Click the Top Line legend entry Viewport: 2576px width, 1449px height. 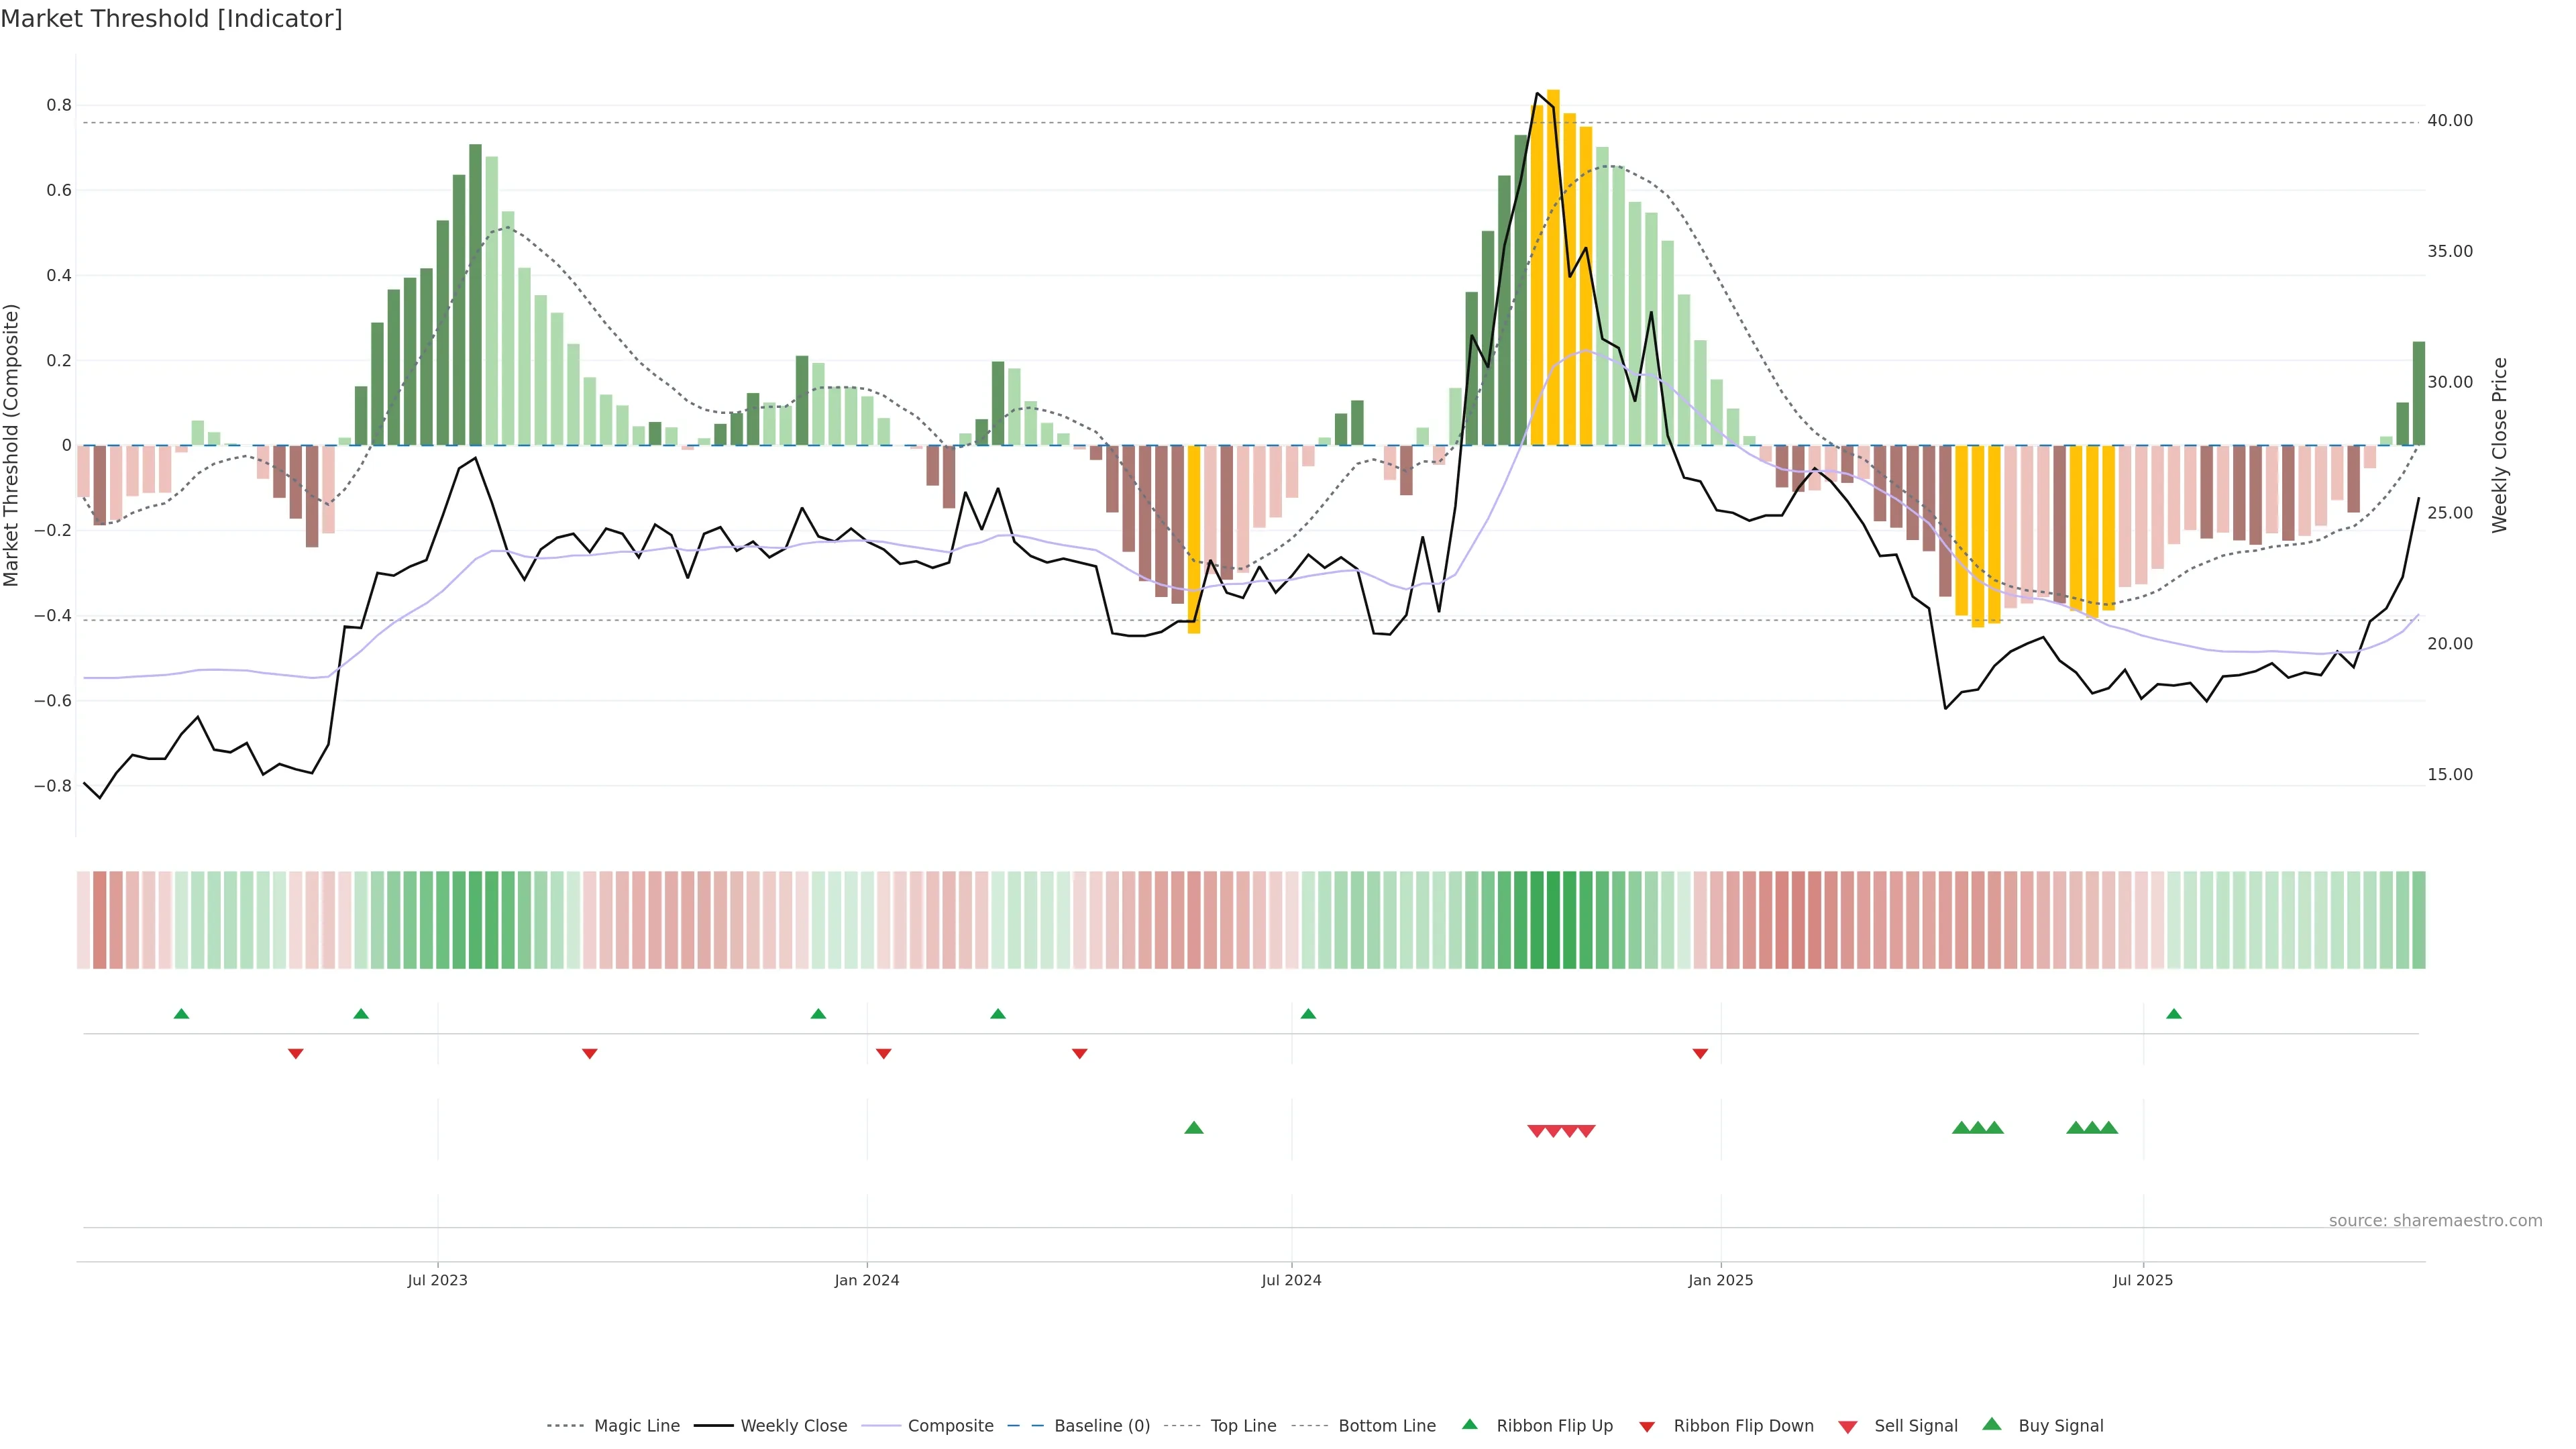click(1243, 1426)
